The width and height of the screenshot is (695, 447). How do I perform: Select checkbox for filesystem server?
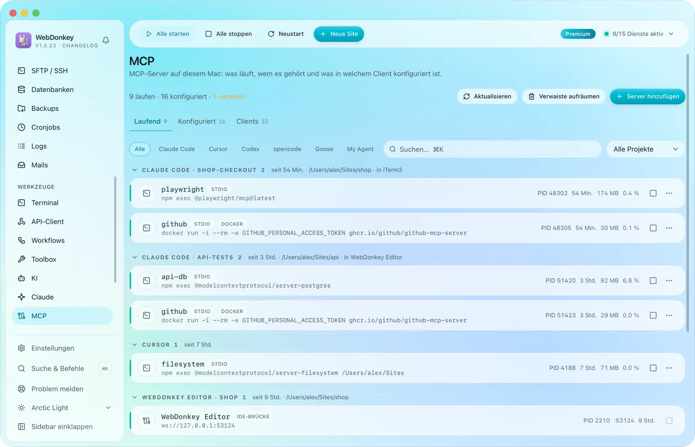pos(653,368)
